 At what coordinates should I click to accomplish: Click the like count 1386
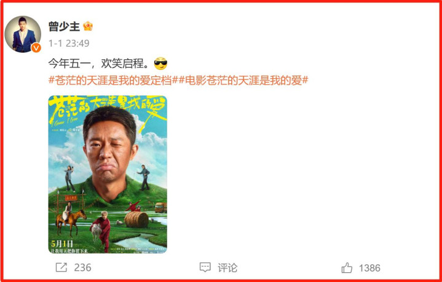pyautogui.click(x=369, y=268)
